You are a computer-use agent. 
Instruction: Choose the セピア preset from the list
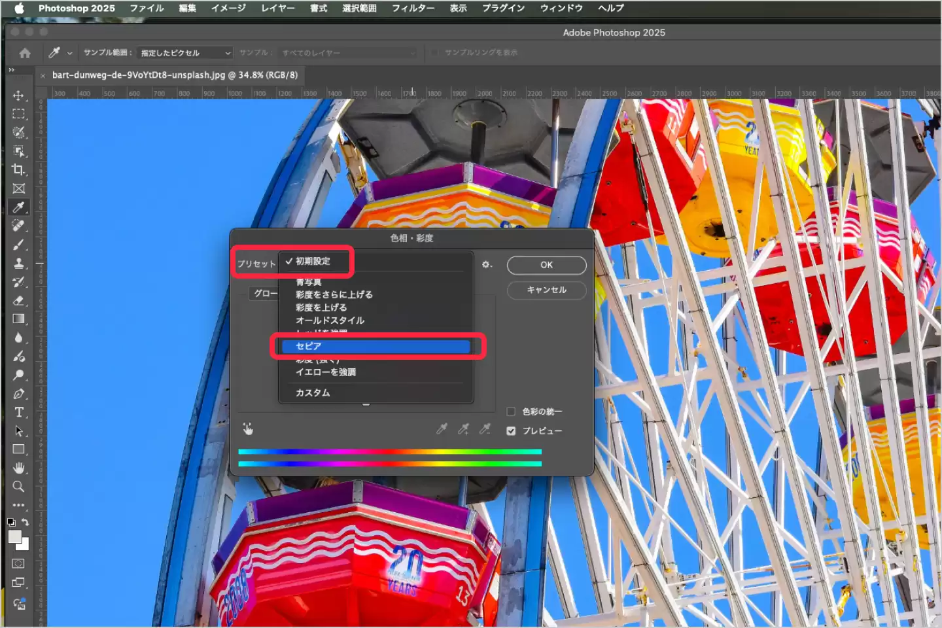point(374,346)
